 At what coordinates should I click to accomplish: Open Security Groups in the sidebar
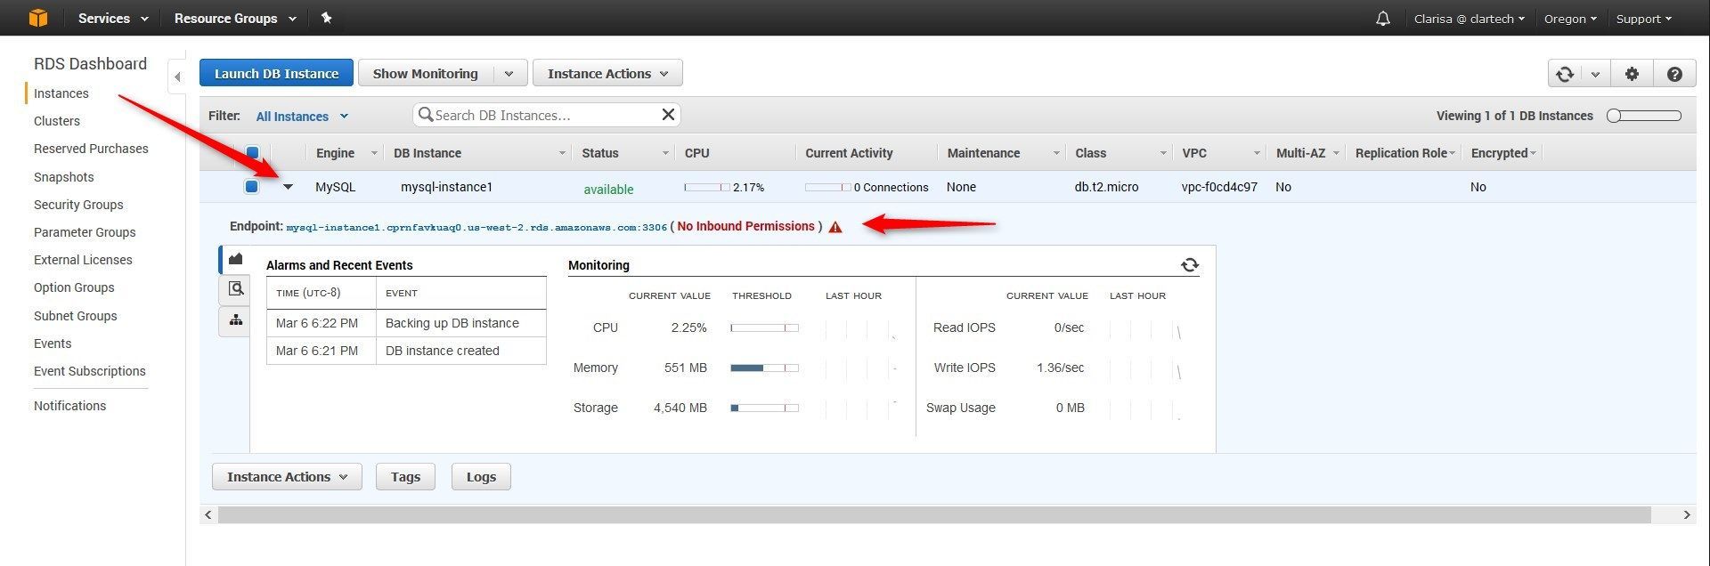(78, 205)
